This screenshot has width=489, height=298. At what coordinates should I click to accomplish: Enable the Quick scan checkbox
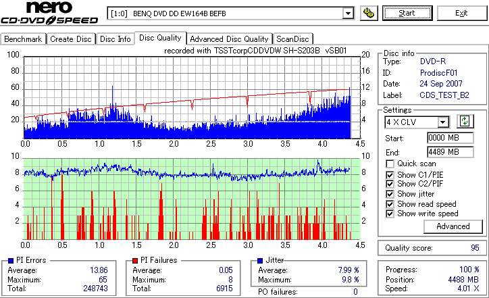click(390, 164)
